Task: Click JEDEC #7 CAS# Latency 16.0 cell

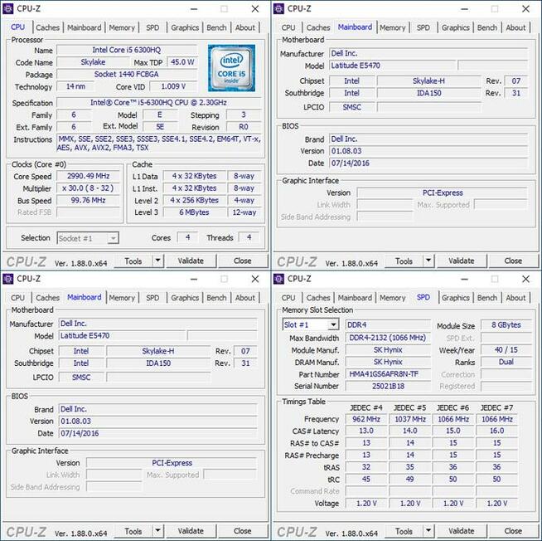Action: click(x=496, y=431)
